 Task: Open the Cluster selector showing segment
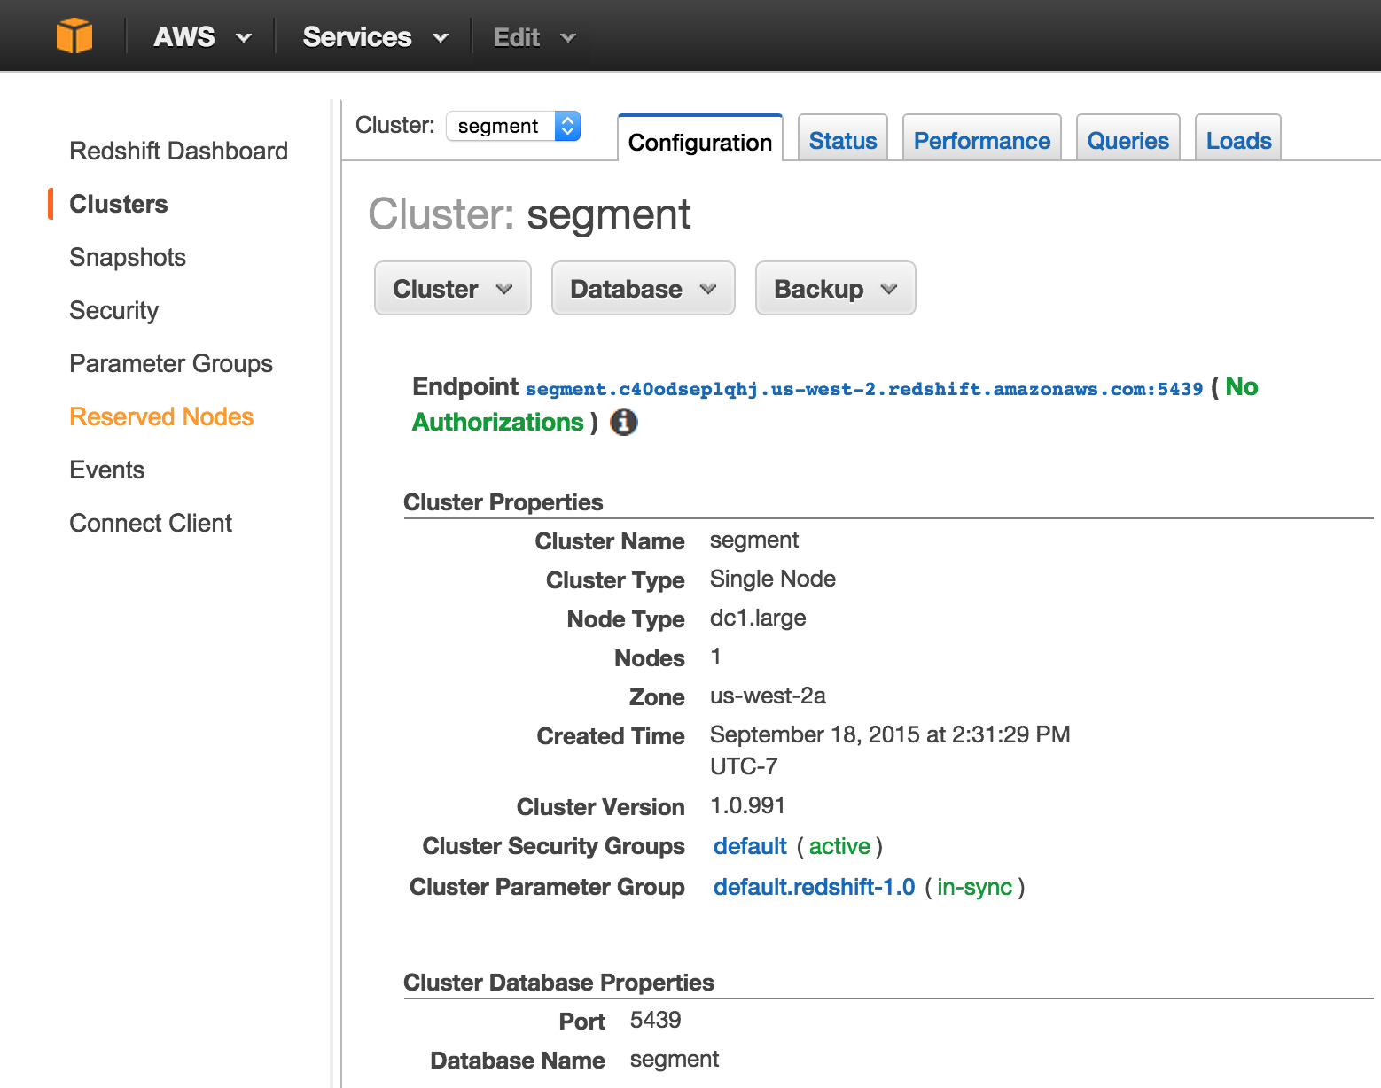(513, 126)
